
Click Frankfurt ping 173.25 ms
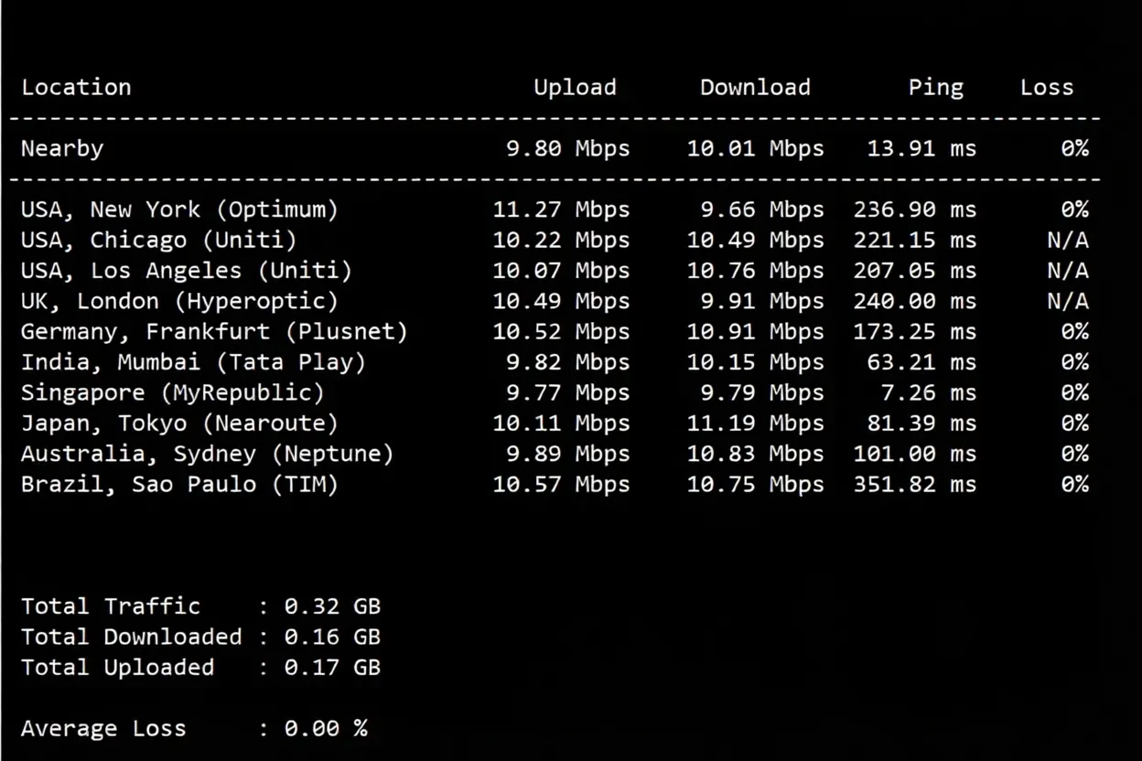(x=915, y=332)
